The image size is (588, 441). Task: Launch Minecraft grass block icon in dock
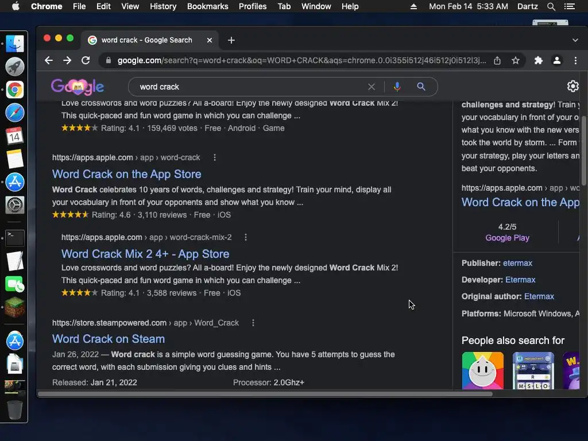(14, 307)
